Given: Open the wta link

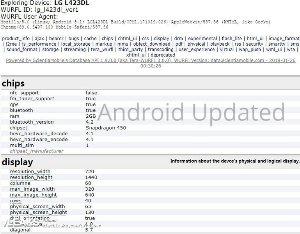Looking at the screenshot, I should [291, 50].
